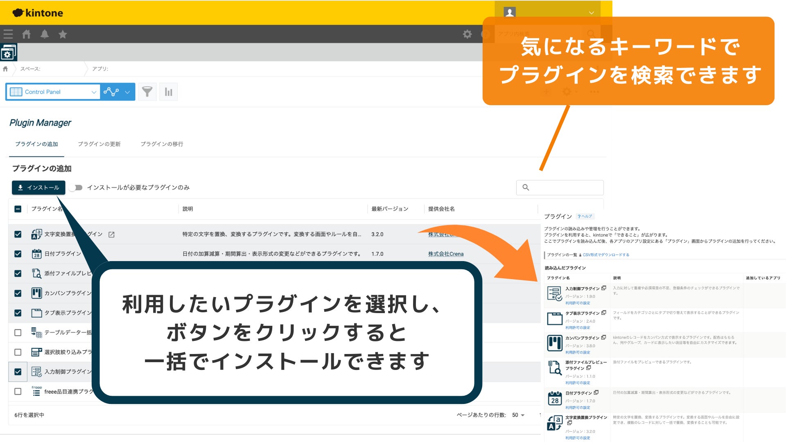Check the freee品目連携 plugin checkbox
786x442 pixels.
click(18, 392)
